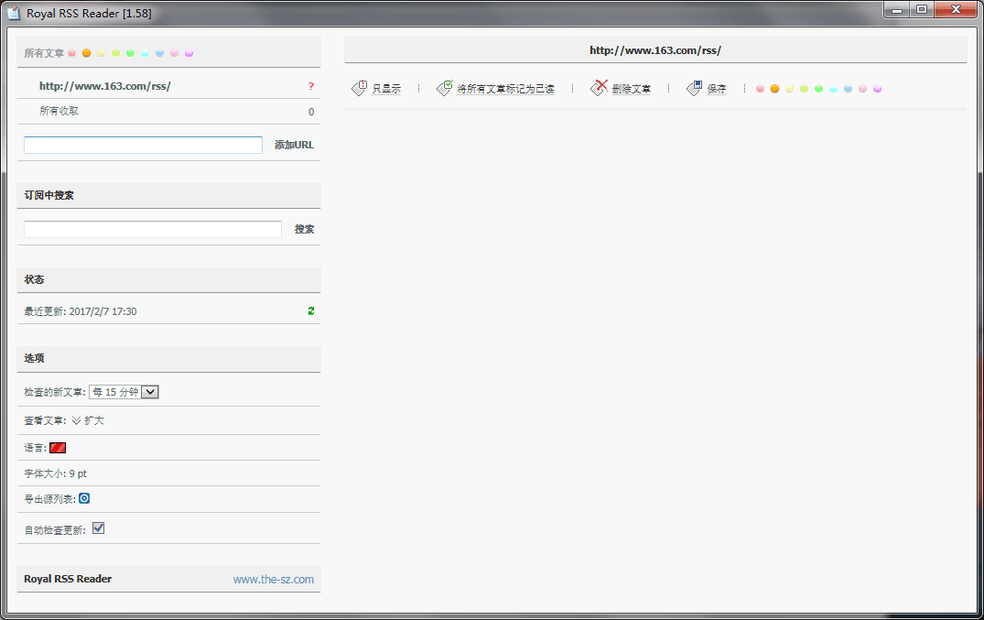Click the red language flag icon
Screen dimensions: 984x620
(58, 448)
